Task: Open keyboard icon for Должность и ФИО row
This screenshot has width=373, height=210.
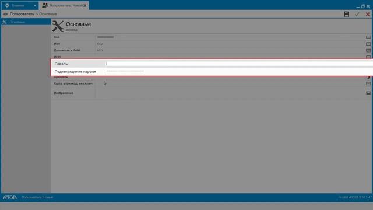Action: coord(368,51)
